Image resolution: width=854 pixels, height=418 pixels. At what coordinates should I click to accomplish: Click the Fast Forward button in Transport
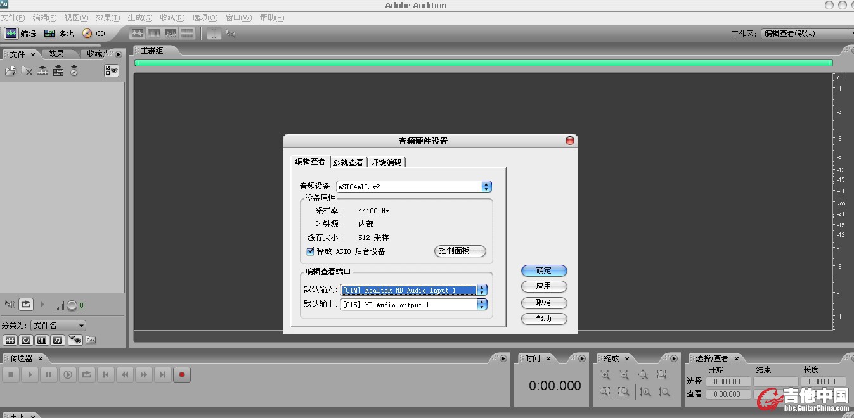144,375
